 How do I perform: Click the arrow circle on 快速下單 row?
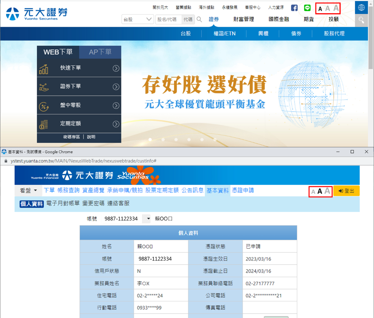click(x=116, y=68)
